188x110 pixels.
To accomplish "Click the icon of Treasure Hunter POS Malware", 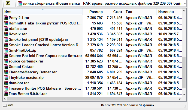I will tap(6, 88).
